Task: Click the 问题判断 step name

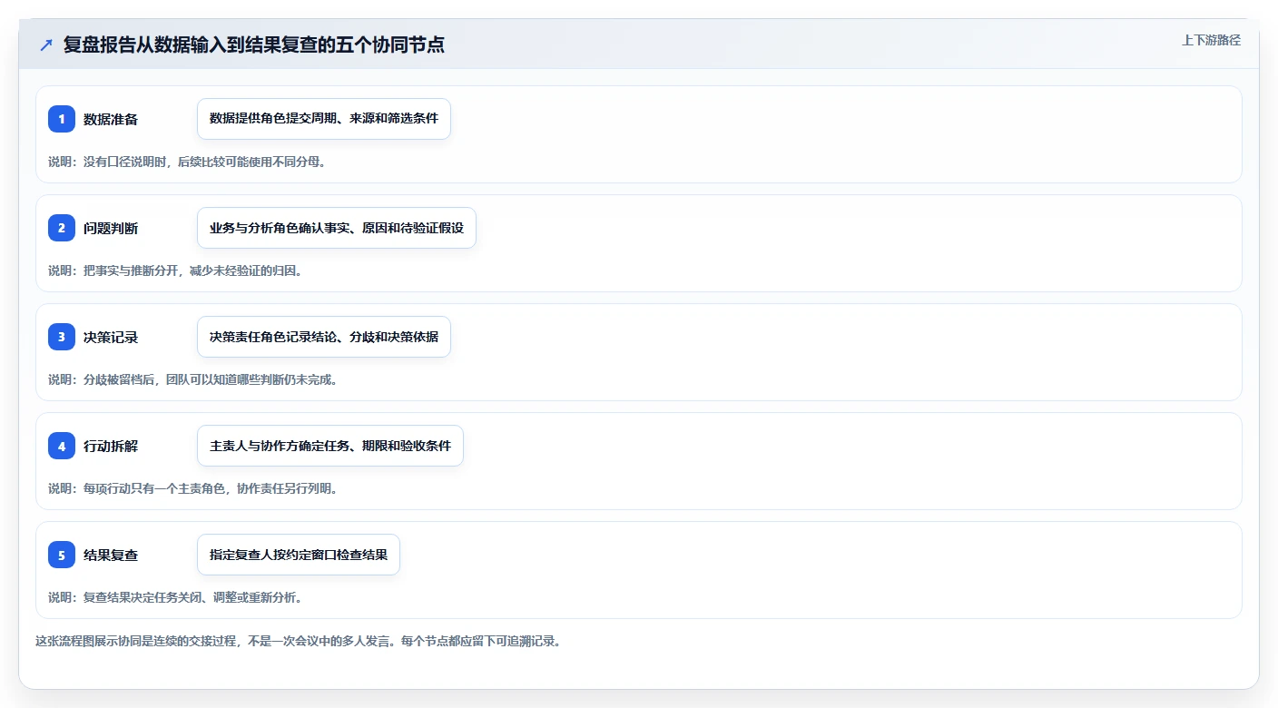Action: (x=111, y=228)
